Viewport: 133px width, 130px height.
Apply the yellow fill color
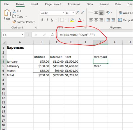click(x=72, y=20)
